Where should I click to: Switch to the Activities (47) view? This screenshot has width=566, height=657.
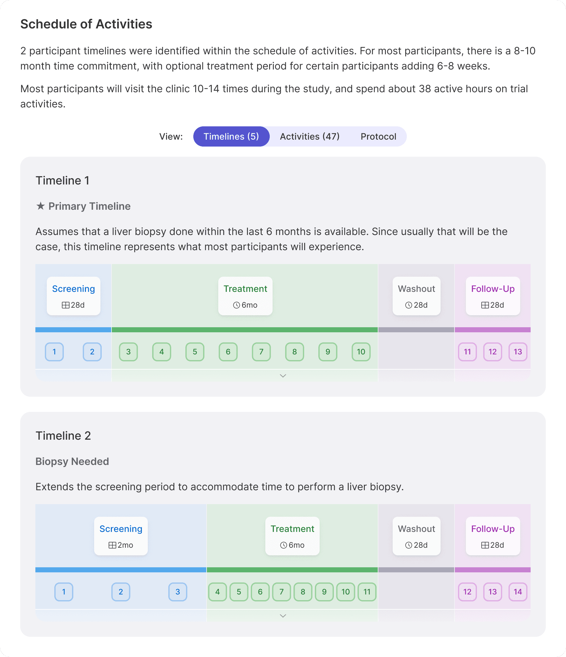310,136
